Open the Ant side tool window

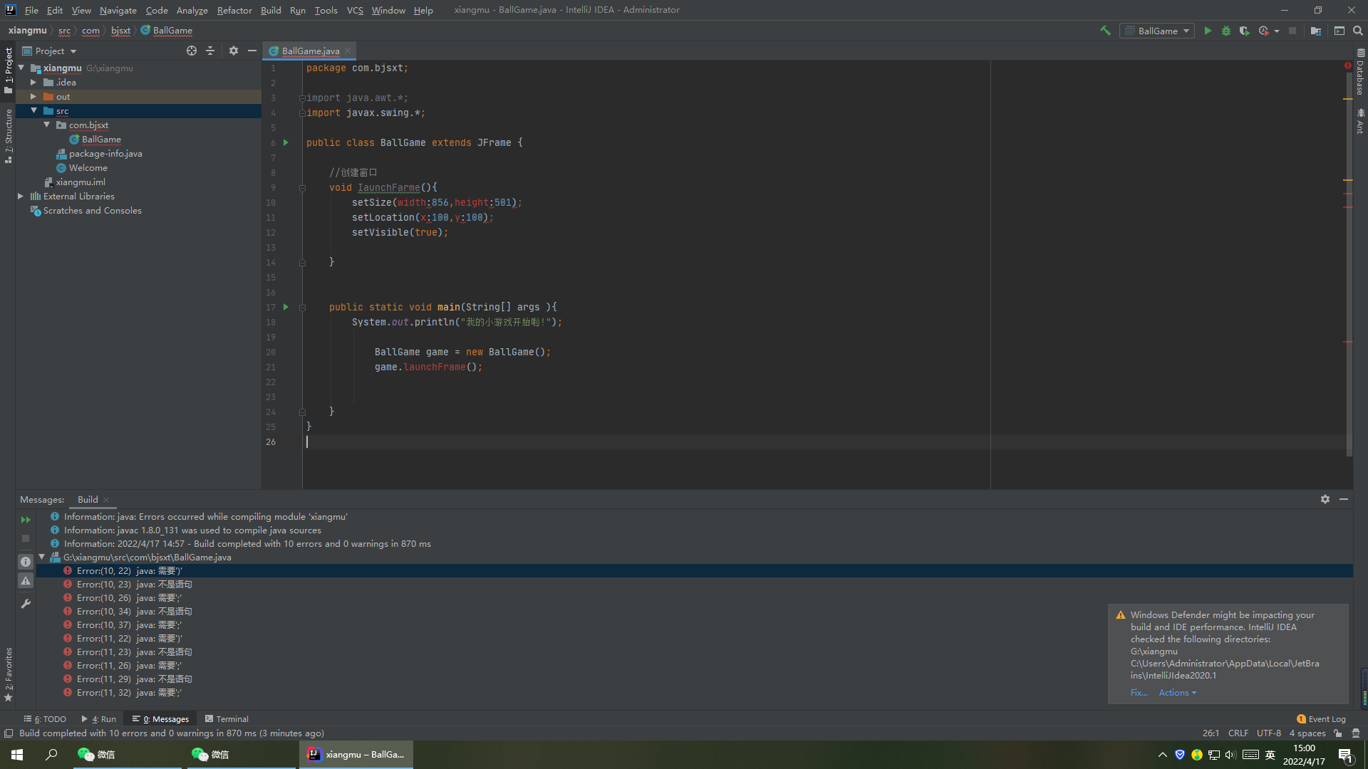tap(1360, 121)
